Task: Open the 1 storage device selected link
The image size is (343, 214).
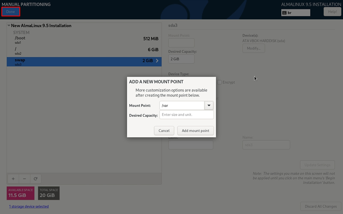Action: click(x=29, y=206)
